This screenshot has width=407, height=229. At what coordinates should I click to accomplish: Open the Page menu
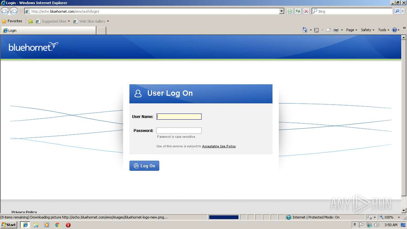[x=352, y=30]
